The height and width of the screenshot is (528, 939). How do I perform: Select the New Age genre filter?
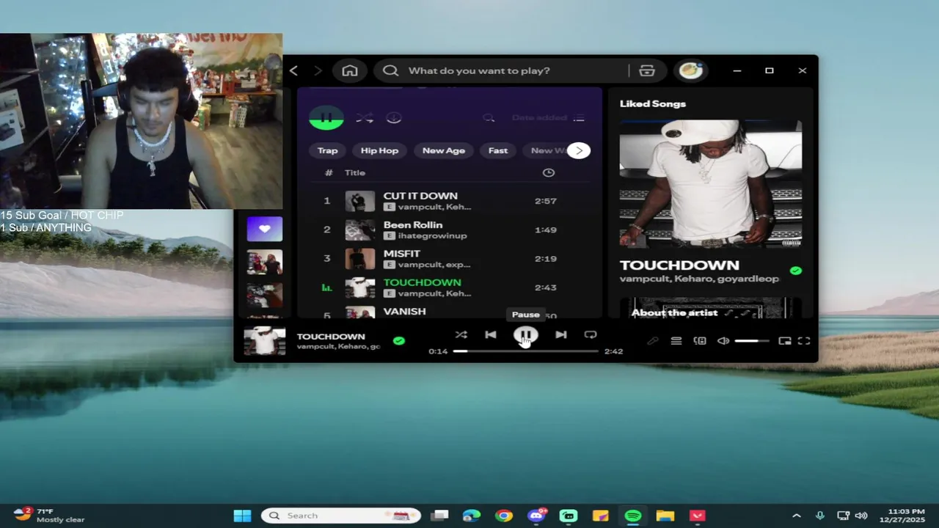444,150
